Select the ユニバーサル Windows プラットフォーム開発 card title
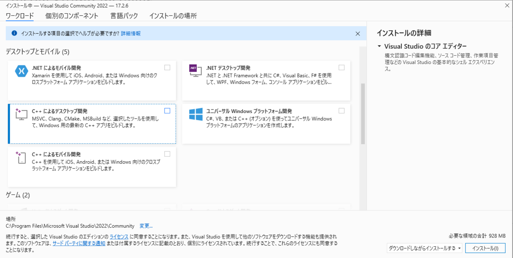This screenshot has width=513, height=258. [x=249, y=111]
